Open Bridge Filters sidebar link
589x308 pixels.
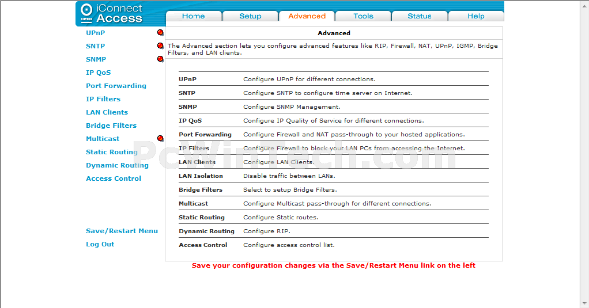(111, 126)
